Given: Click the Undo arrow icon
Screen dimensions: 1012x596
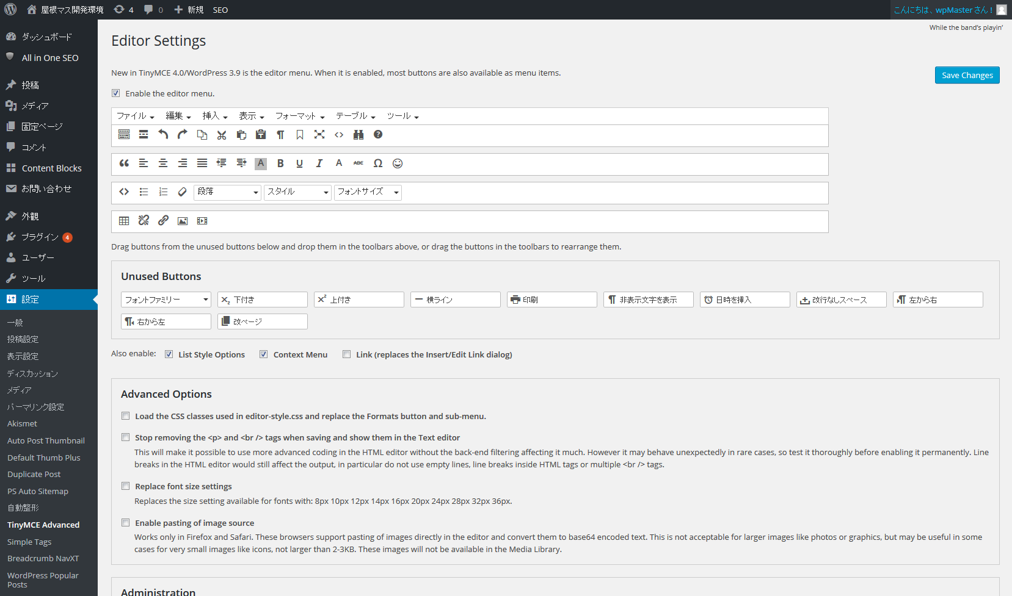Looking at the screenshot, I should coord(163,135).
